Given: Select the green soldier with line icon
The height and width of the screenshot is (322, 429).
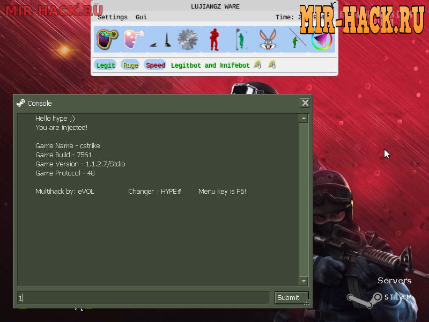Looking at the screenshot, I should click(x=294, y=39).
